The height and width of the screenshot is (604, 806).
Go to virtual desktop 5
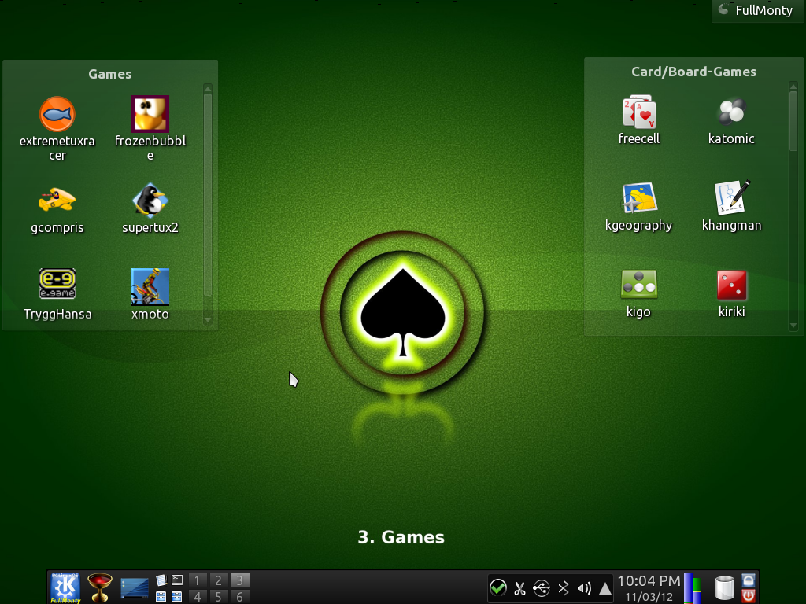pos(218,596)
